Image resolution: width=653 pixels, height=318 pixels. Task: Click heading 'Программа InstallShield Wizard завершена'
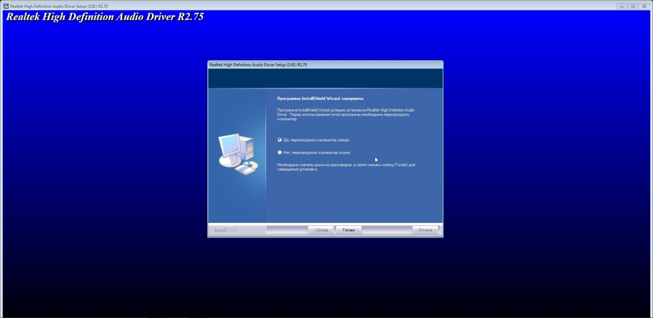[x=320, y=98]
